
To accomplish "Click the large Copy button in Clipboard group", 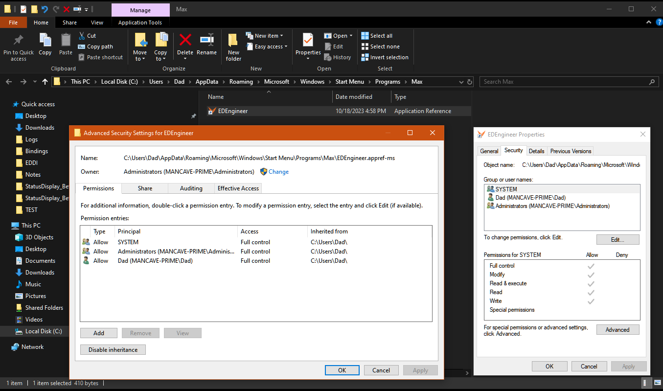I will (x=45, y=45).
